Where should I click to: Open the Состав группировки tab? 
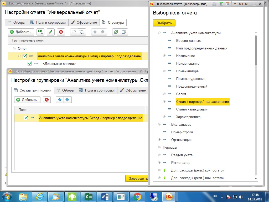[x=33, y=90]
